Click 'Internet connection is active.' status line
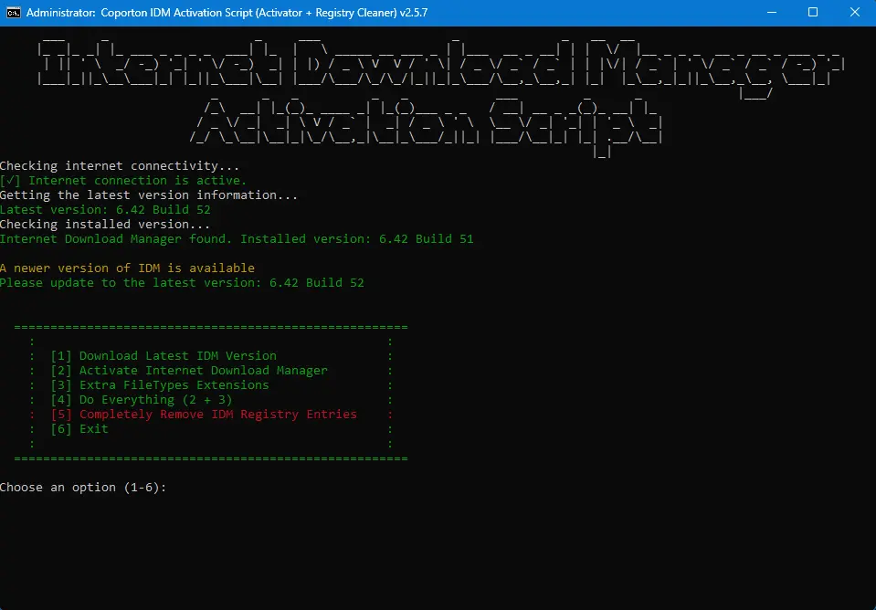876x610 pixels. click(x=123, y=181)
